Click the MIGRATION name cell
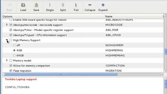 pos(114,71)
